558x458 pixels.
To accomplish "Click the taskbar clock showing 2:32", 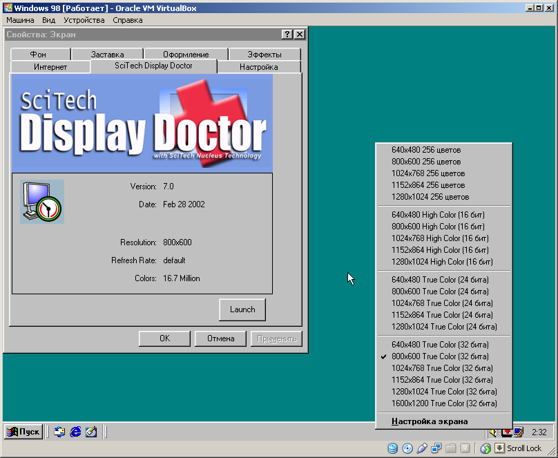I will click(539, 432).
